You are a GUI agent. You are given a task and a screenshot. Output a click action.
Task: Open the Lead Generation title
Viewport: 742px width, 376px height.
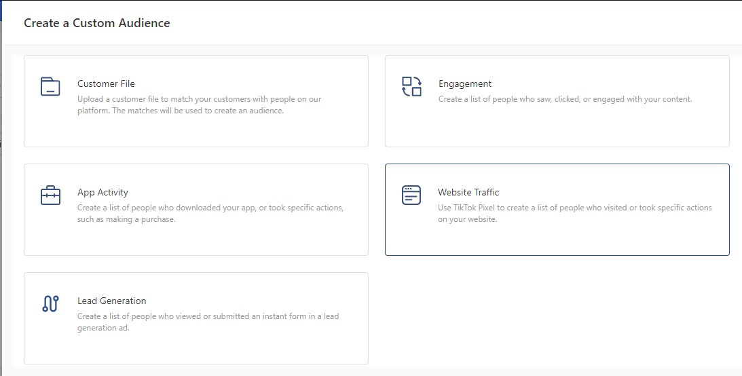click(x=111, y=301)
